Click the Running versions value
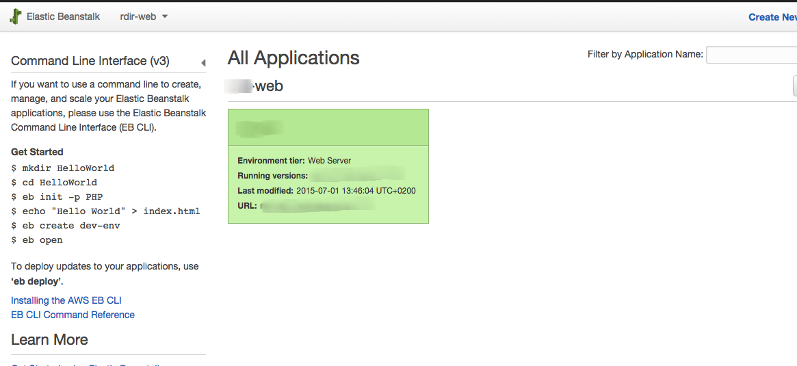The image size is (797, 366). tap(357, 176)
